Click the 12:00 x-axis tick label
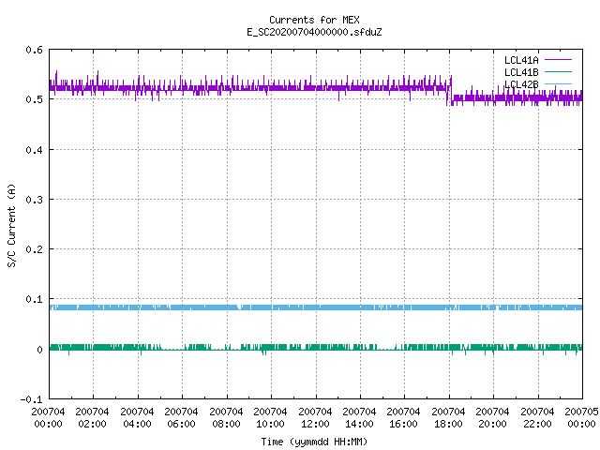 [x=315, y=424]
